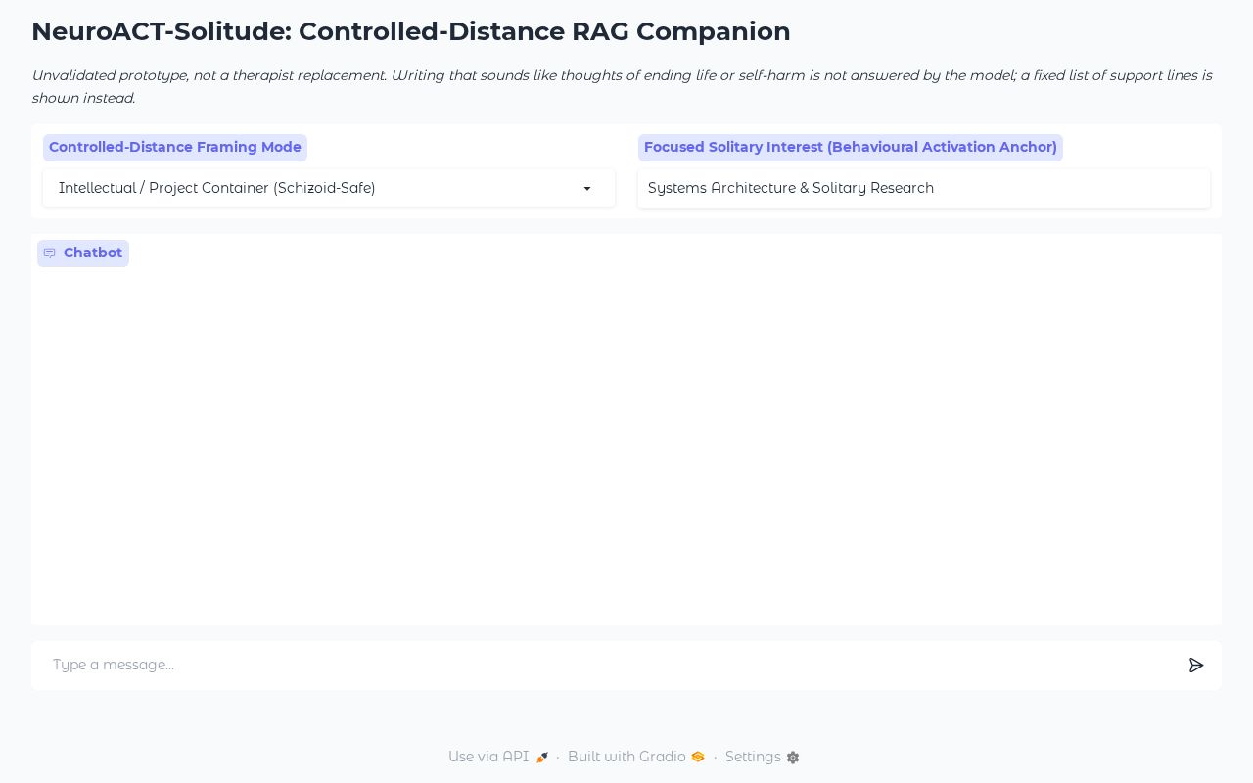
Task: Click the rocket icon beside Use via API
Action: pyautogui.click(x=541, y=758)
